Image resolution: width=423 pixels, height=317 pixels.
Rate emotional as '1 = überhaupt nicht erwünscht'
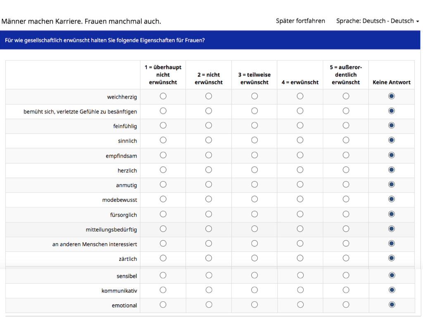coord(163,305)
